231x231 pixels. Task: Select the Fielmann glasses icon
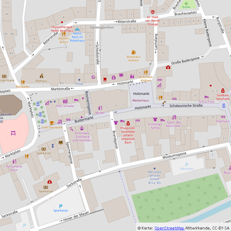[223, 117]
